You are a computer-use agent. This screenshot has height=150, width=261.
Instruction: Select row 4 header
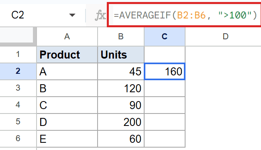[x=18, y=105]
